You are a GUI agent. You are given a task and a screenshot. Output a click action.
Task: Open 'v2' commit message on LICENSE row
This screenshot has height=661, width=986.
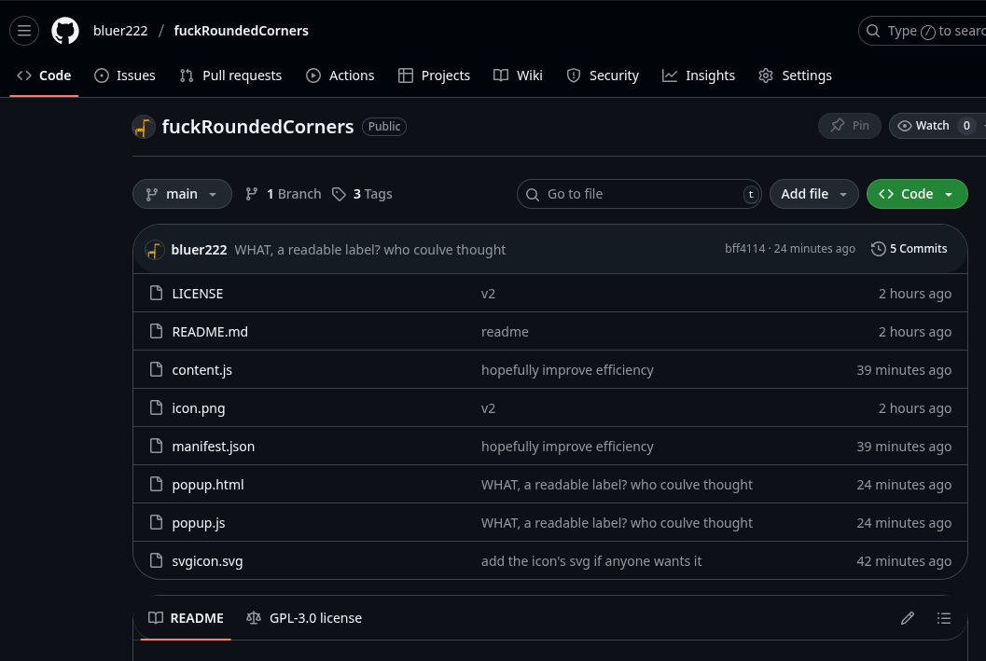(488, 294)
